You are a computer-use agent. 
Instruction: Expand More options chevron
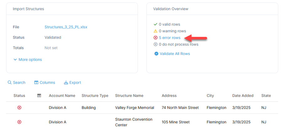tap(15, 59)
